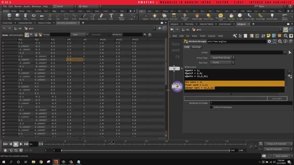Screen dimensions: 294x165
Task: Toggle the detail attribute class in spreadsheet
Action: pyautogui.click(x=40, y=35)
